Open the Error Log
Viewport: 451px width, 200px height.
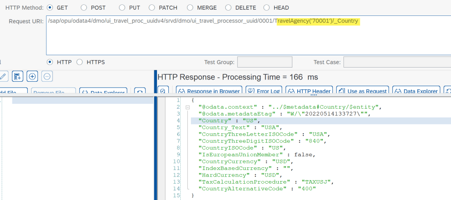(x=264, y=91)
